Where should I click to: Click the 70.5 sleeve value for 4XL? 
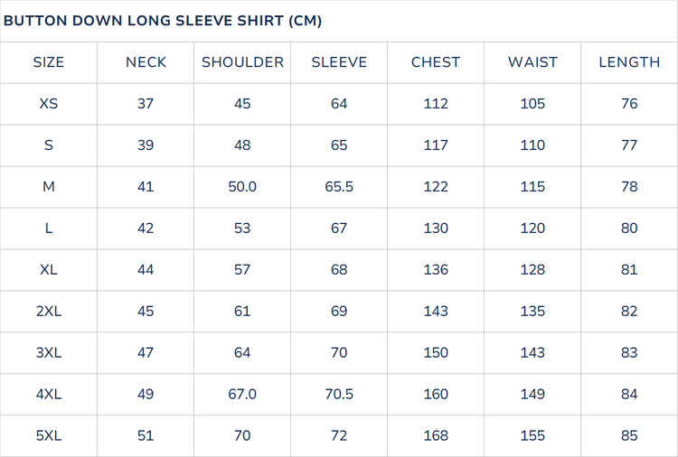(339, 394)
